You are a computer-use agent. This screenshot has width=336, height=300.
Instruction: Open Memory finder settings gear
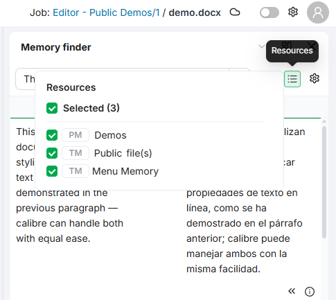click(x=315, y=78)
